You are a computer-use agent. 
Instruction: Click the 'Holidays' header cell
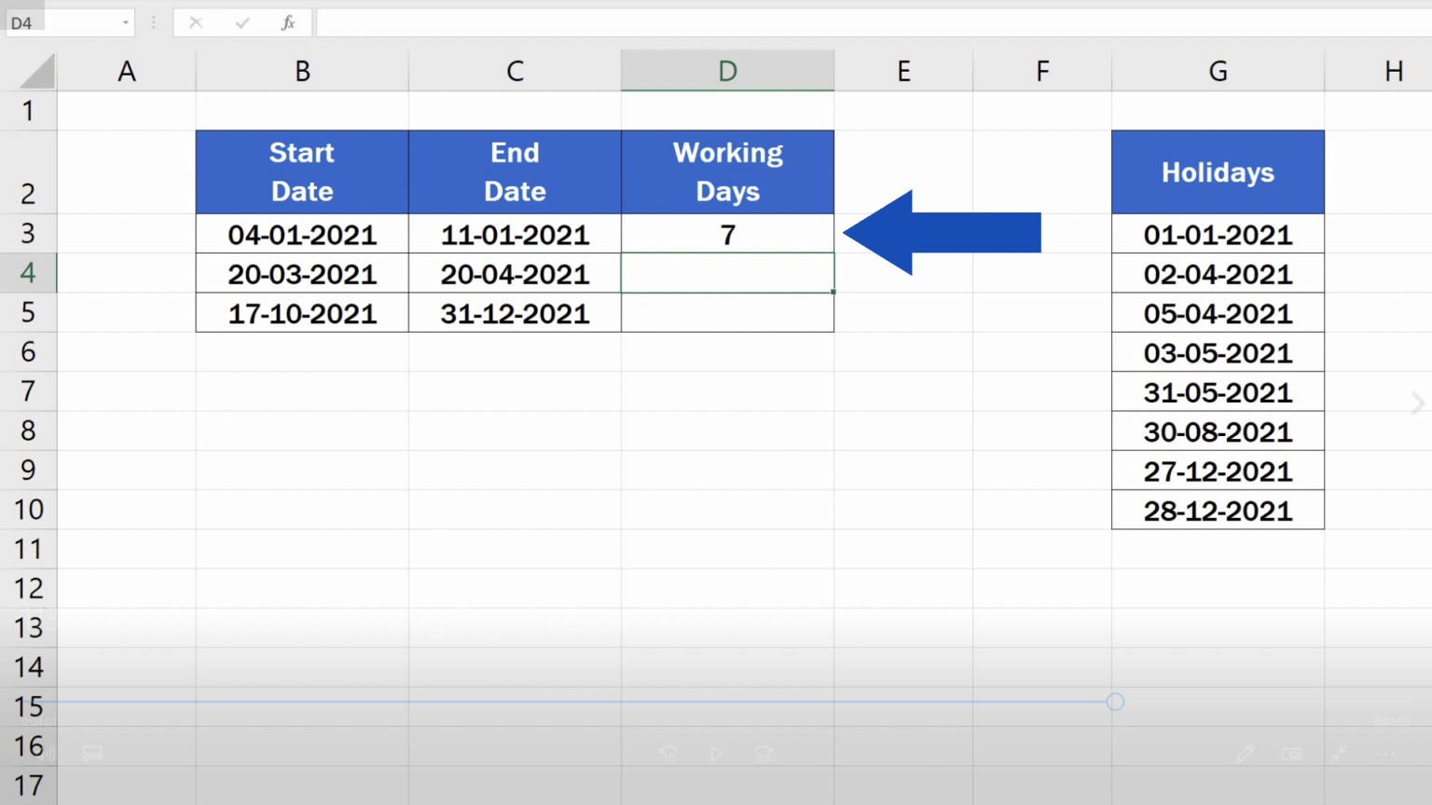(1218, 172)
